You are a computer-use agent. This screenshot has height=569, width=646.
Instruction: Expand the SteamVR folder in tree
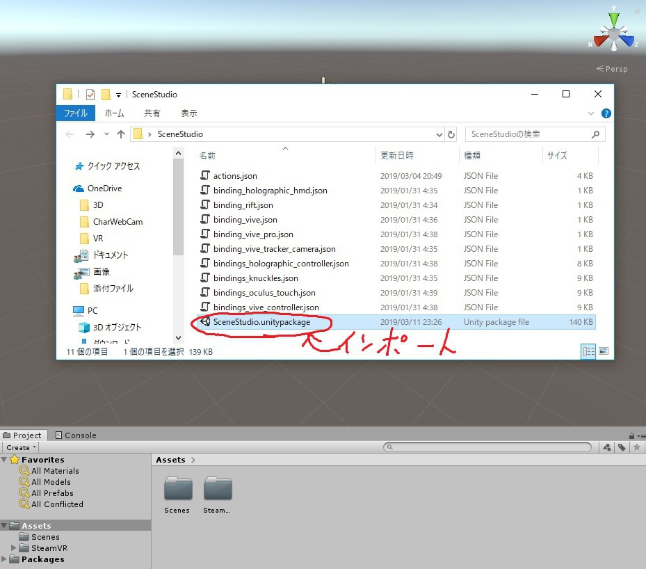tap(14, 547)
